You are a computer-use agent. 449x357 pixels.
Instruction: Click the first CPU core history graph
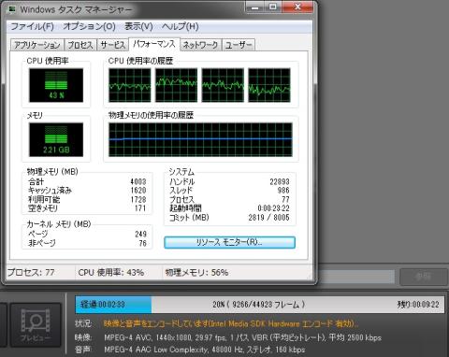tap(130, 85)
